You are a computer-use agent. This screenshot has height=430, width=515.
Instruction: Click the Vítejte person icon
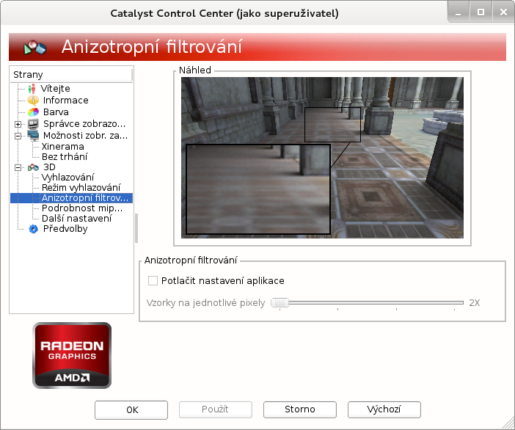tap(32, 89)
